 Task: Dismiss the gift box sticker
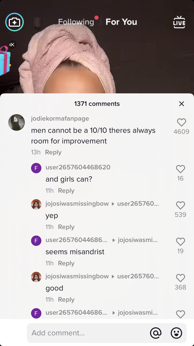[x=12, y=45]
